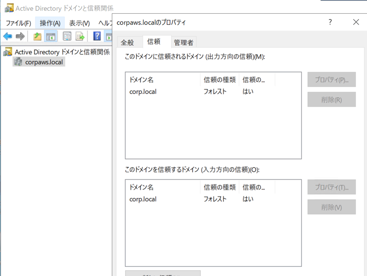The height and width of the screenshot is (276, 367).
Task: Switch to the 全般 tab
Action: pos(127,42)
